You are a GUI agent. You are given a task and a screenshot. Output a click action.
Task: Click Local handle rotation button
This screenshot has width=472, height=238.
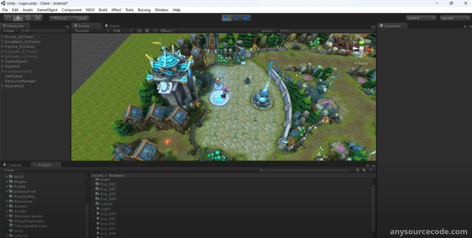(80, 18)
